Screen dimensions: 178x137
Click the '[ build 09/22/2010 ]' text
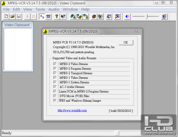(x=121, y=111)
